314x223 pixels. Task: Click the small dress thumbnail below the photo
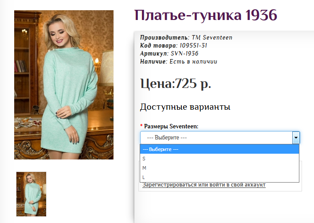pyautogui.click(x=31, y=194)
